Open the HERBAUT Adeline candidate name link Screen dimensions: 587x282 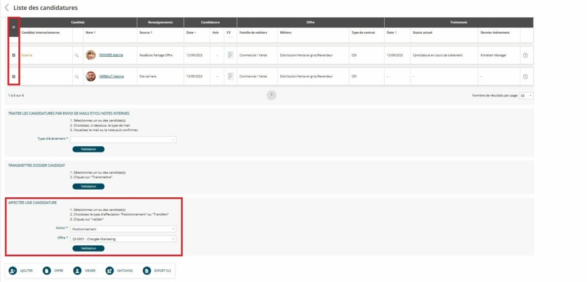pos(111,76)
